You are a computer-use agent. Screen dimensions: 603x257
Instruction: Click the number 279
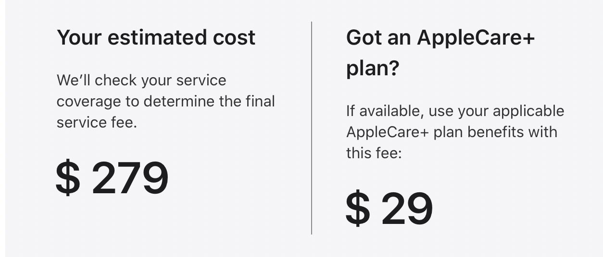(x=130, y=178)
